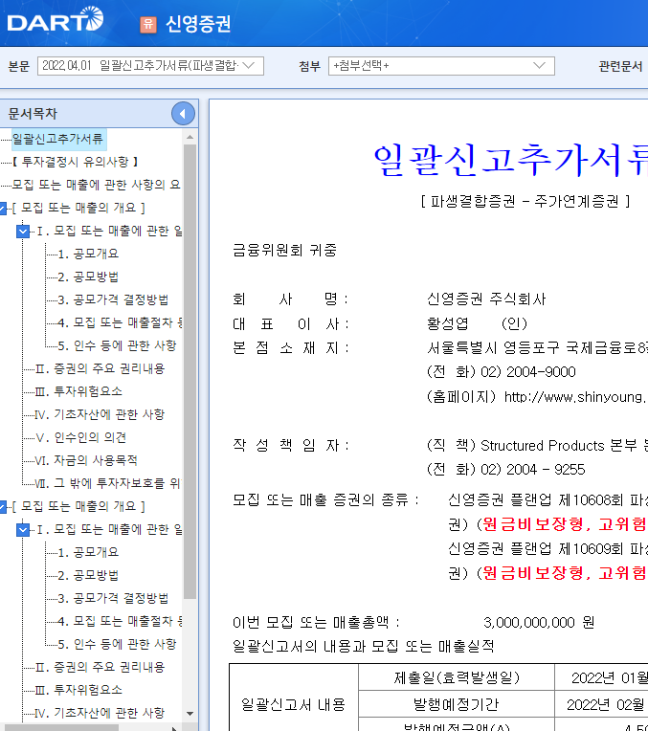Open first '2. 공모방법' entry
This screenshot has width=648, height=731.
(88, 277)
